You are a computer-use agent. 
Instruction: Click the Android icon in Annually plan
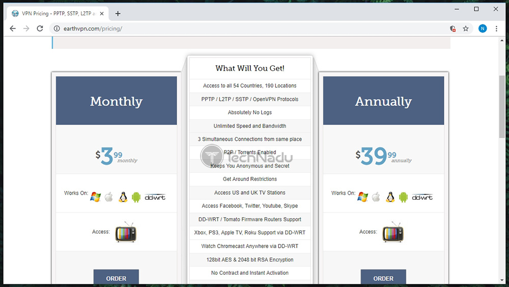403,197
